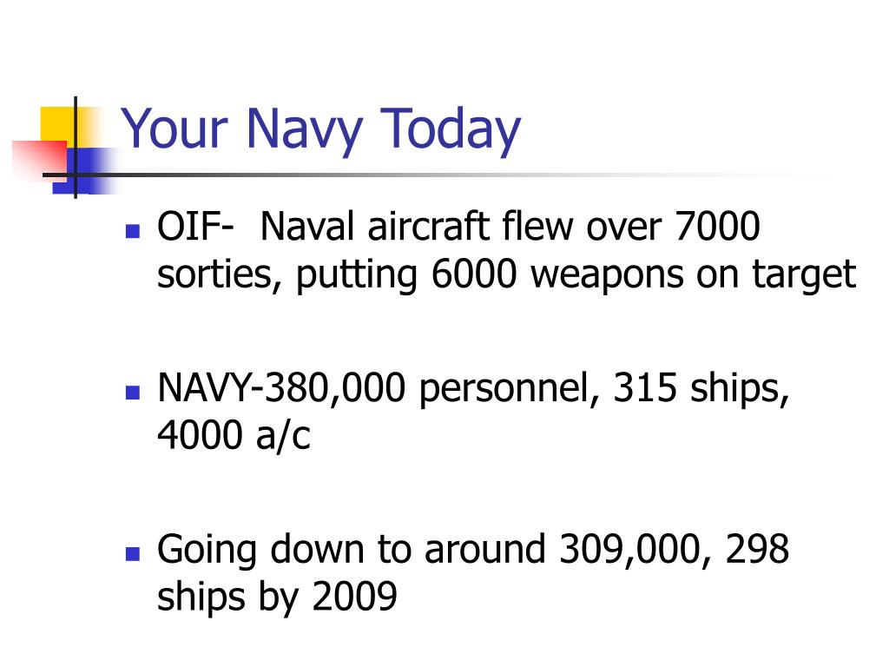Click 'NAVY-380,000' in the second bullet
The width and height of the screenshot is (889, 667).
pyautogui.click(x=281, y=388)
